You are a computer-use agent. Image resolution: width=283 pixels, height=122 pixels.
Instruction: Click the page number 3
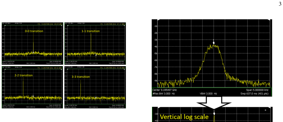pyautogui.click(x=280, y=4)
